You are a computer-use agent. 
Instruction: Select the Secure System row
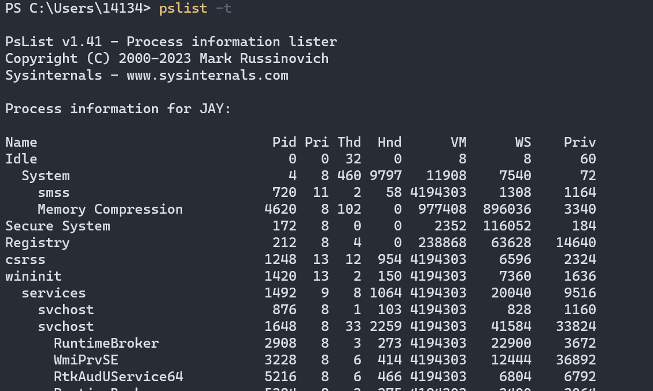[57, 225]
